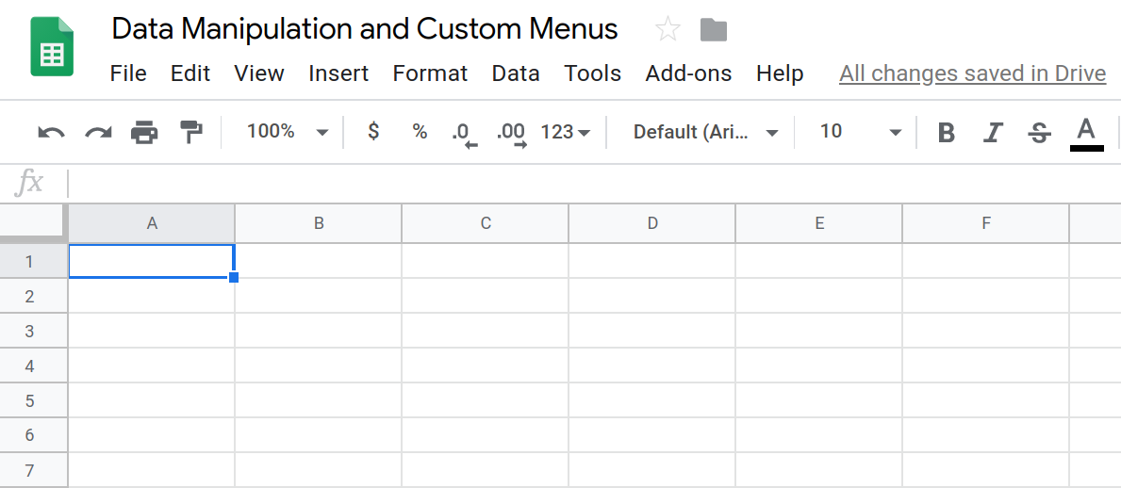This screenshot has width=1121, height=488.
Task: Open the 100% zoom dropdown
Action: pos(288,132)
